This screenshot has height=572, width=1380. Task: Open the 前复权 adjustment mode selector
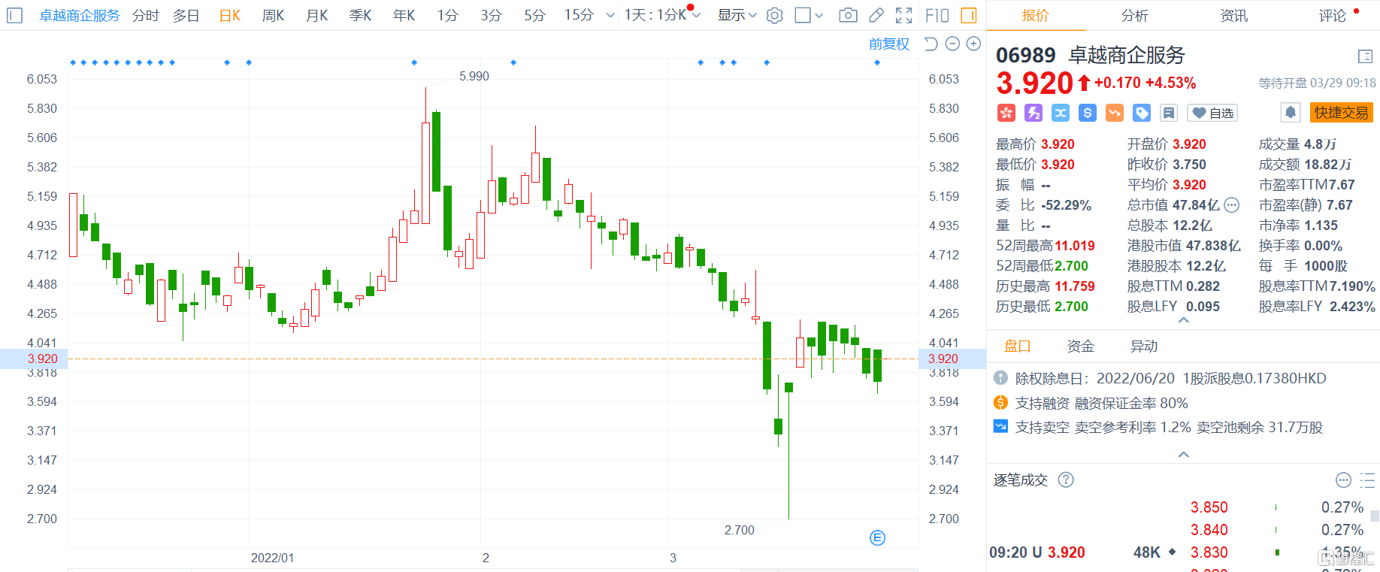(889, 44)
